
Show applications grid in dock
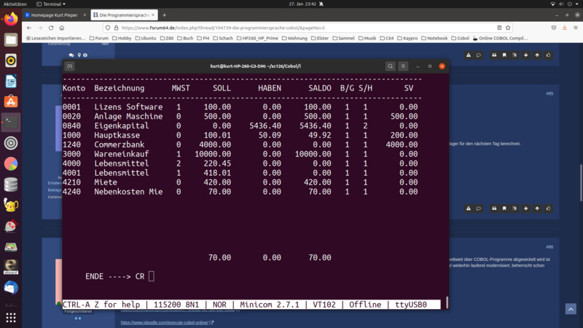click(11, 318)
